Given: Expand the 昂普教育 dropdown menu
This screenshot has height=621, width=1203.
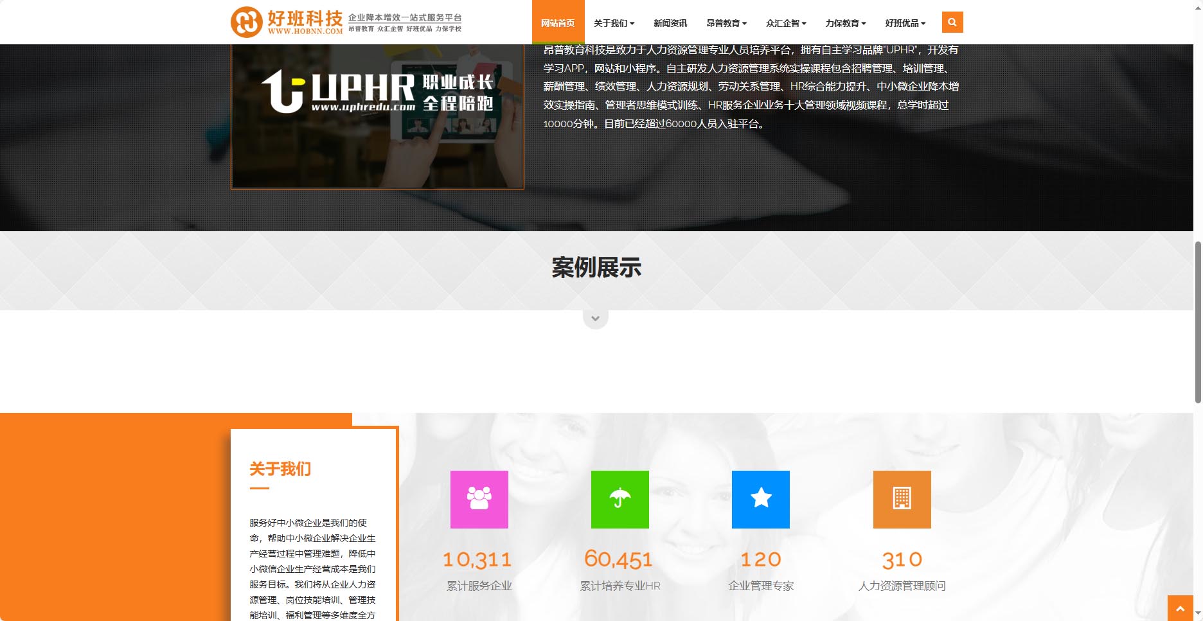Looking at the screenshot, I should pyautogui.click(x=726, y=23).
